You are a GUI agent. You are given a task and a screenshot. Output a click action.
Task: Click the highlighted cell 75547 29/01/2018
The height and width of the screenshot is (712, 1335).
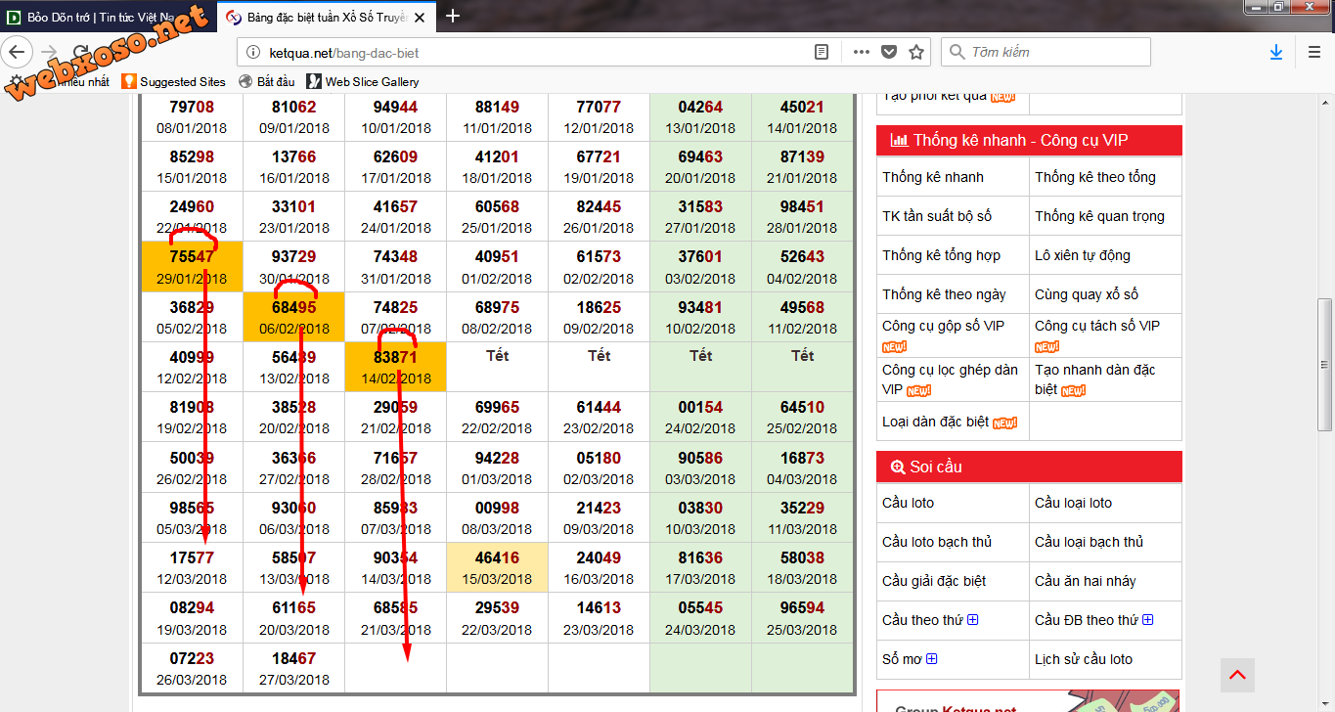click(192, 267)
